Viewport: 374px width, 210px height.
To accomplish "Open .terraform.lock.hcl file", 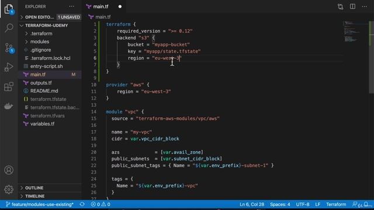I will click(x=50, y=58).
